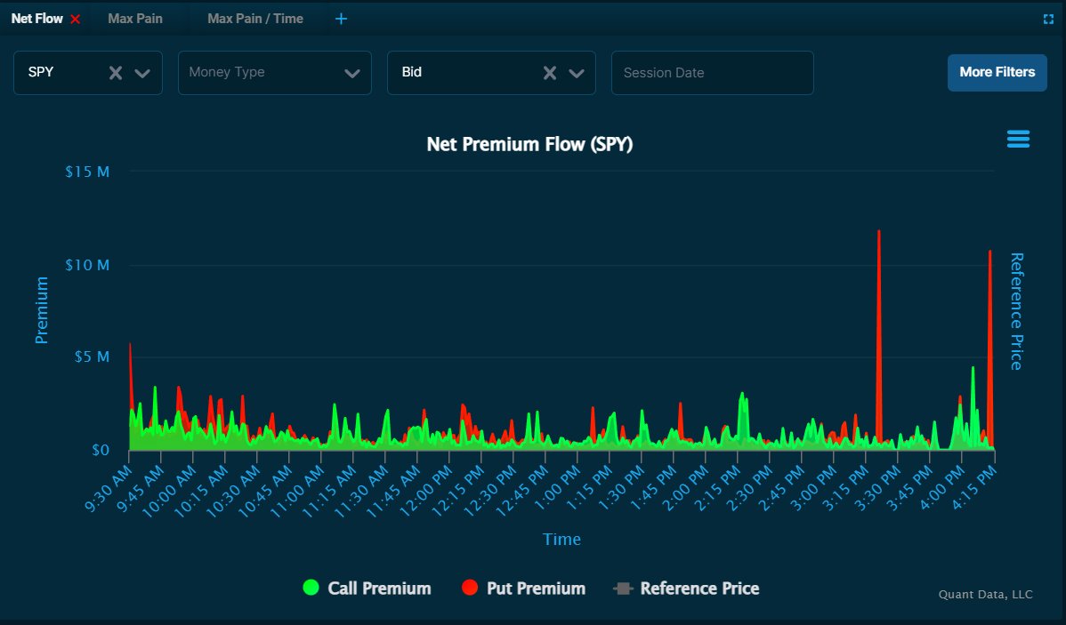Screen dimensions: 1066x625
Task: Clear the SPY ticker using its X icon
Action: click(115, 73)
